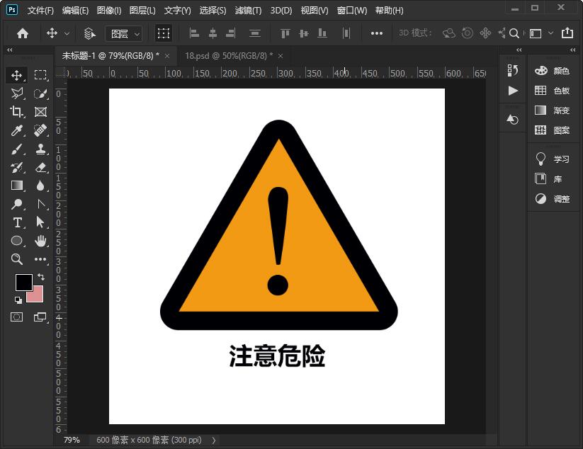Show more align options three dots
The image size is (583, 449).
click(x=377, y=33)
